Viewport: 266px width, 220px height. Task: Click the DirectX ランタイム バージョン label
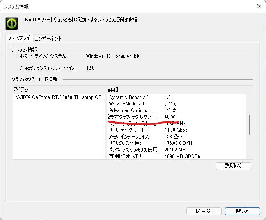[x=47, y=68]
